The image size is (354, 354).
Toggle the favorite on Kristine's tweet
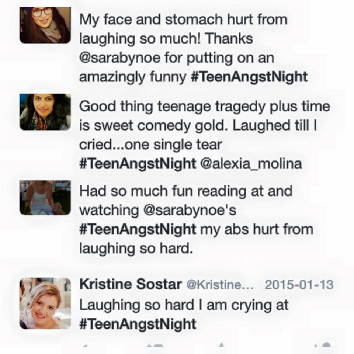coord(221,348)
